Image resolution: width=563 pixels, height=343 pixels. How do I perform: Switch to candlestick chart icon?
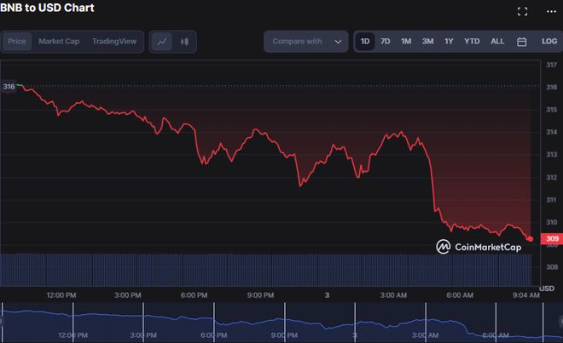(183, 41)
